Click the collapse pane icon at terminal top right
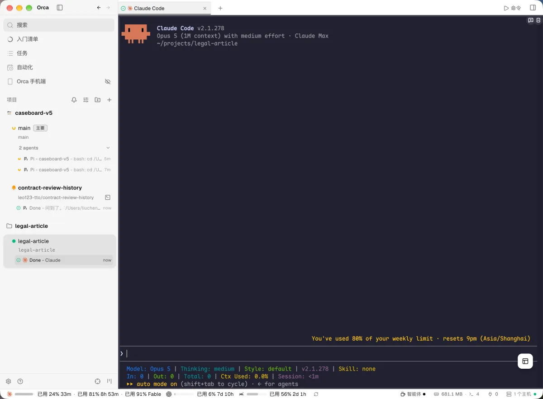This screenshot has height=399, width=543. pyautogui.click(x=538, y=20)
